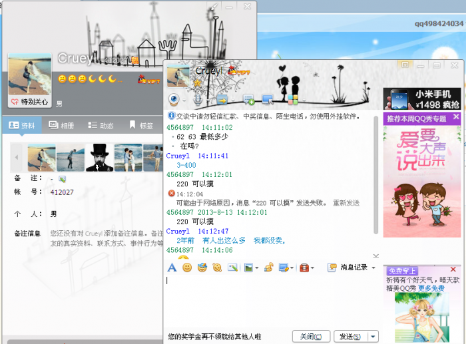Click the chat history vertical scrollbar
Screen dimensions: 466x344
375,175
